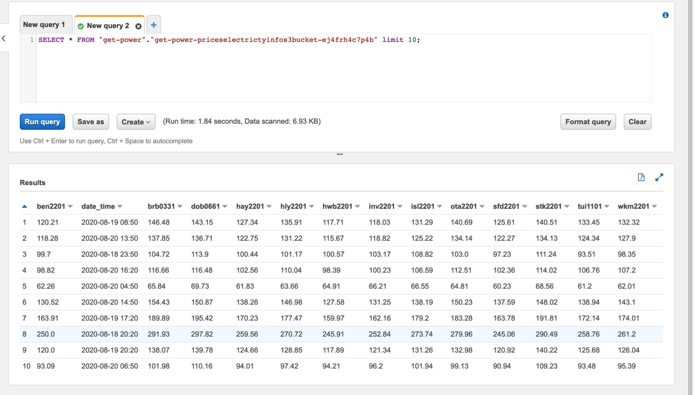Screen dimensions: 694x395
Task: Download results file icon
Action: click(x=641, y=177)
